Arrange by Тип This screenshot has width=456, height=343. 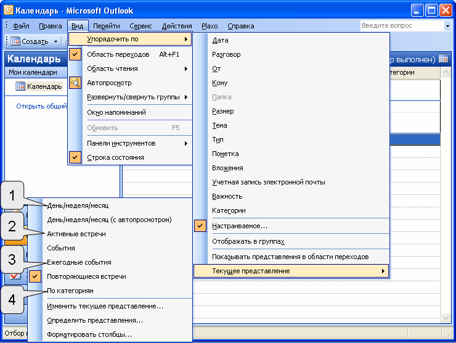click(291, 139)
